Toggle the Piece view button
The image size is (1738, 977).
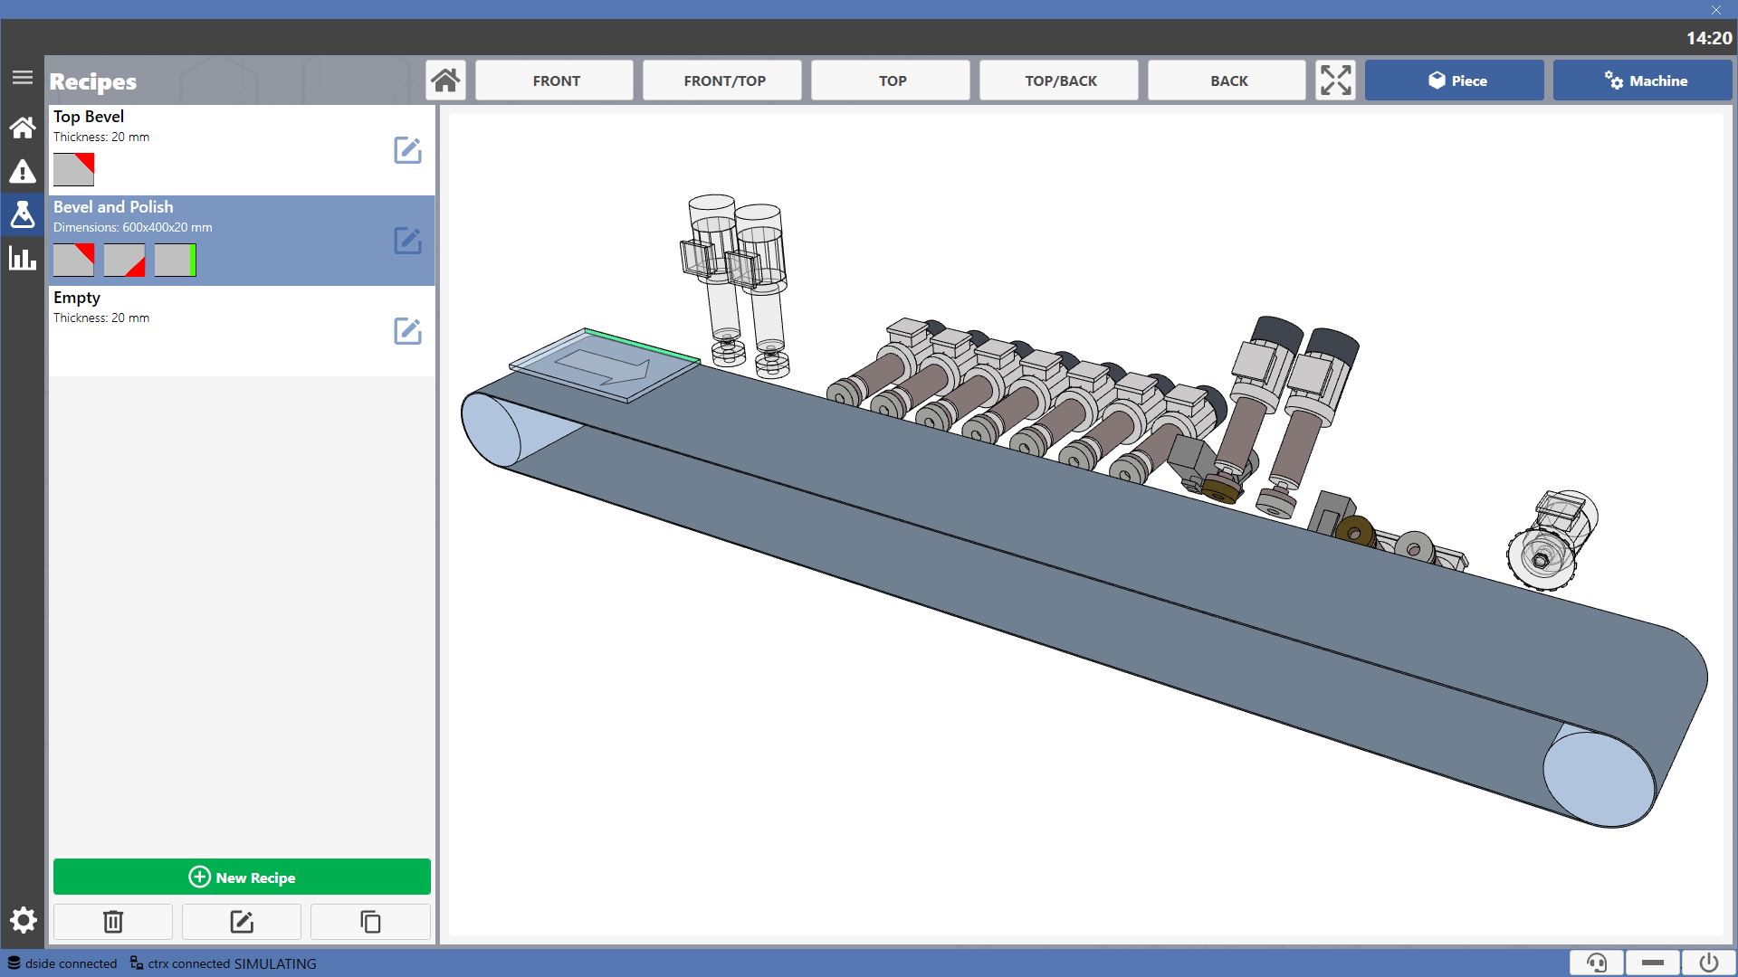(1455, 81)
